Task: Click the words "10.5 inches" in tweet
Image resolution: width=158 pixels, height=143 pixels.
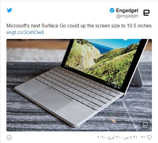Action: [139, 26]
